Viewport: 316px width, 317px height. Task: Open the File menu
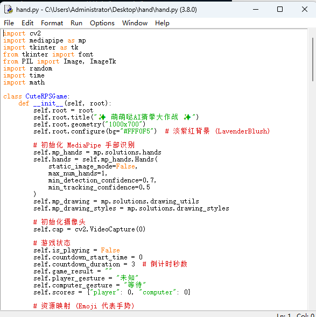click(x=9, y=23)
